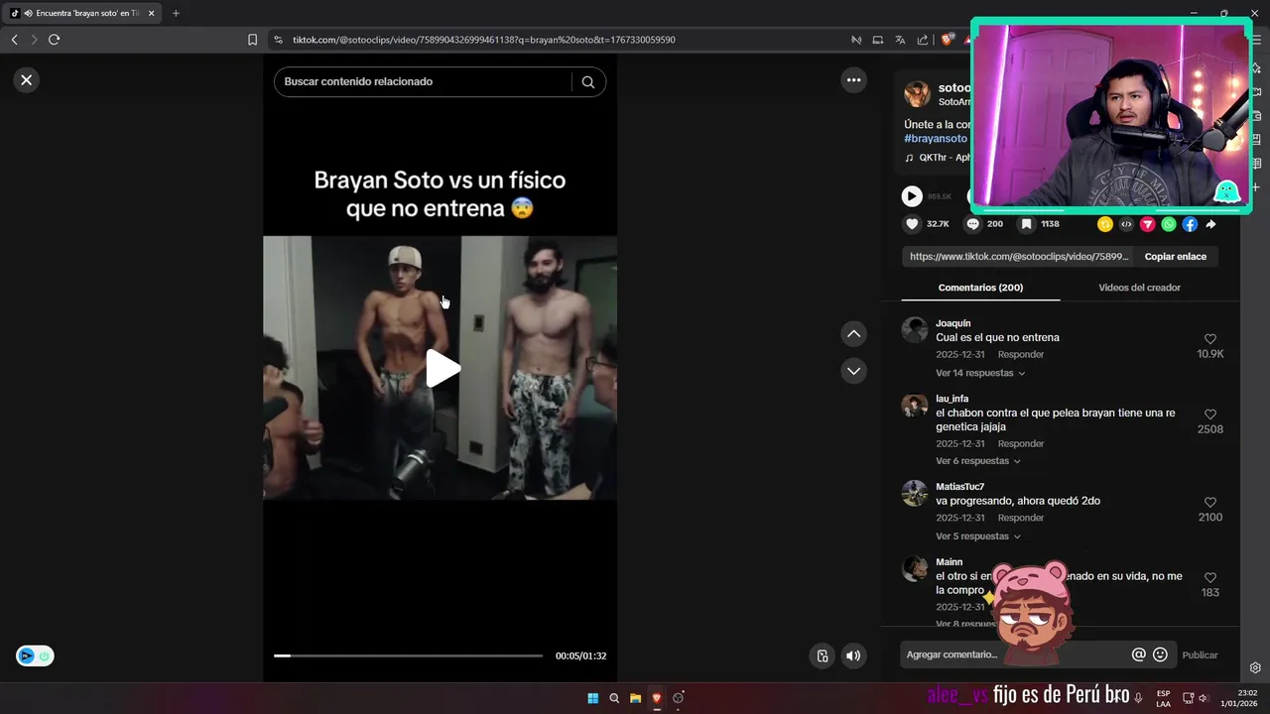Screen dimensions: 1270x714
Task: Click the embed code icon
Action: point(1126,224)
